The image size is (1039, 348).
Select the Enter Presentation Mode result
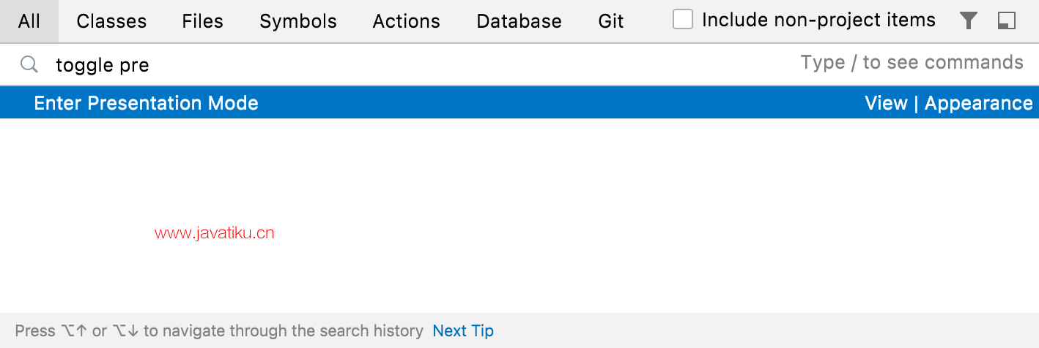click(147, 103)
